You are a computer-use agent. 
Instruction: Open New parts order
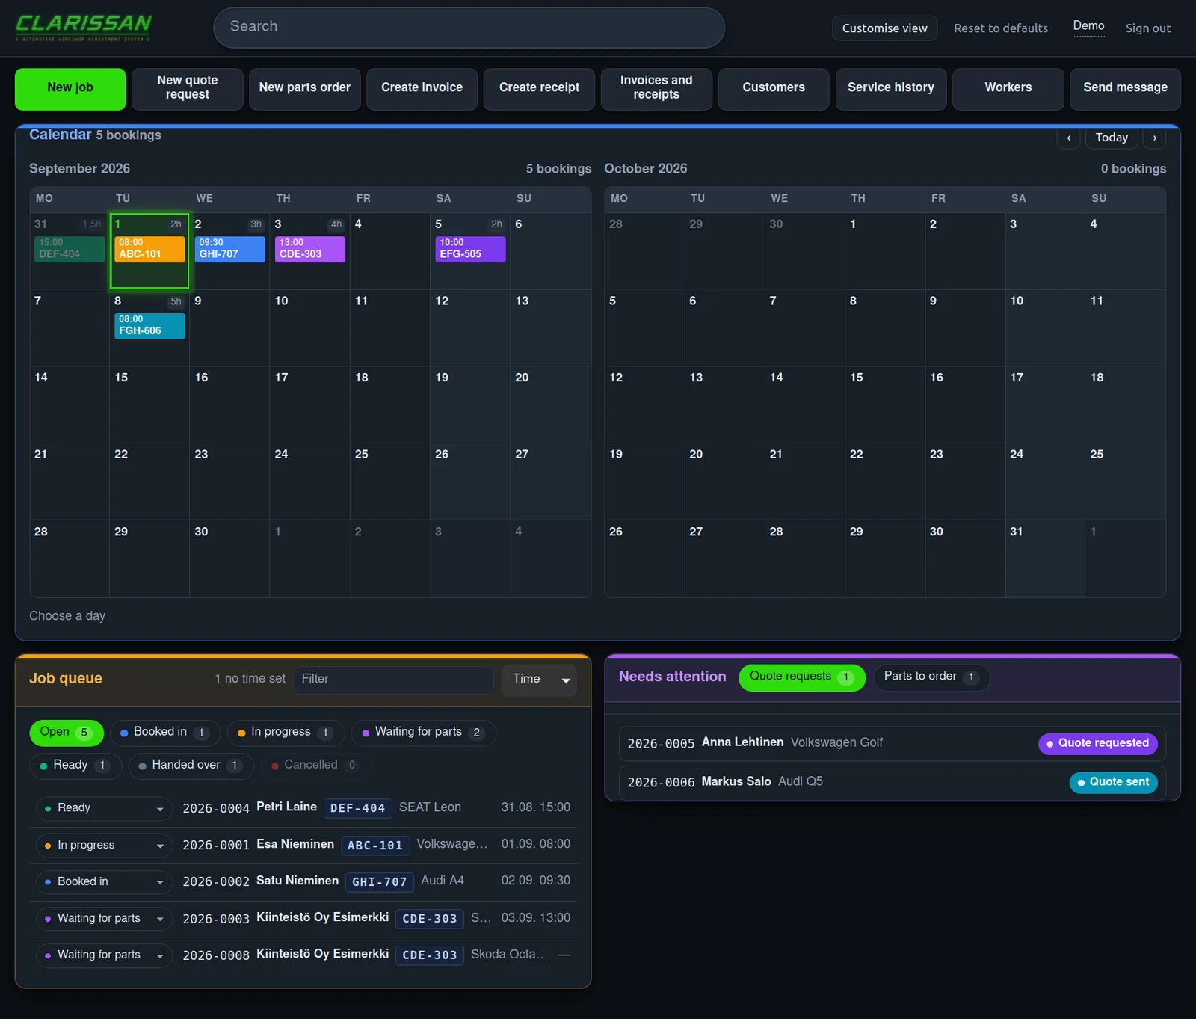tap(305, 89)
